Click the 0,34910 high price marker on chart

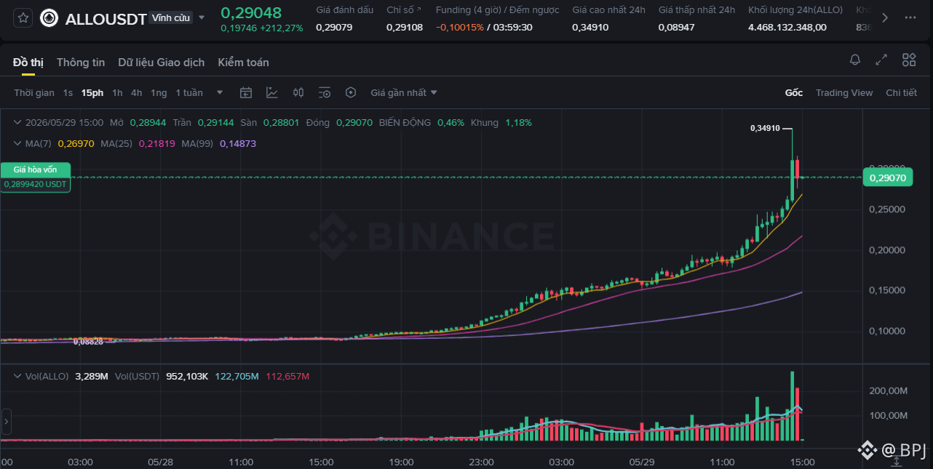coord(765,128)
